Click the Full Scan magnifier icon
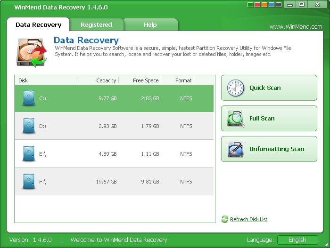 [x=236, y=119]
